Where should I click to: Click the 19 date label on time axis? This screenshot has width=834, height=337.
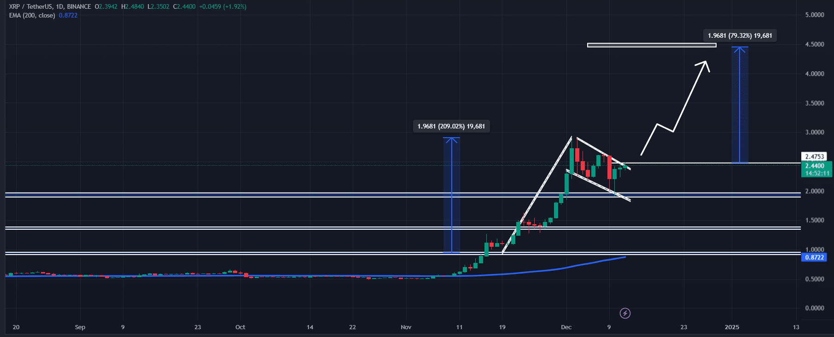pyautogui.click(x=502, y=327)
